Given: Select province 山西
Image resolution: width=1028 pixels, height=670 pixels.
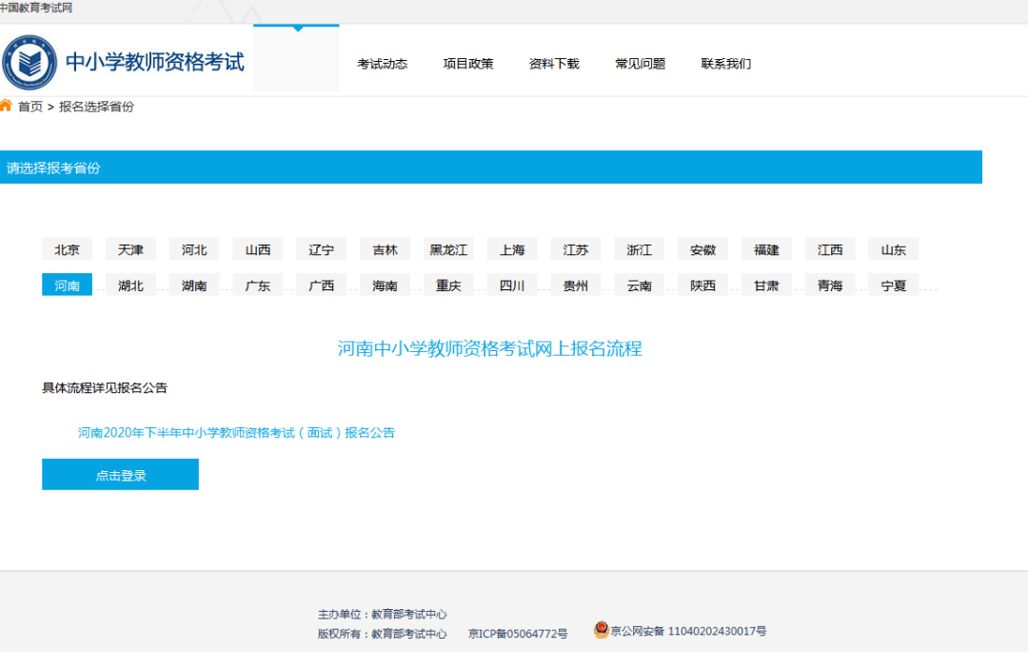Looking at the screenshot, I should pos(258,249).
